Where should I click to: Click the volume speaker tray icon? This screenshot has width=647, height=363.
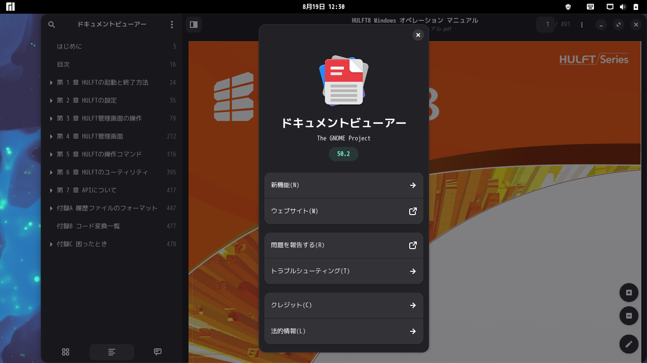[x=623, y=7]
